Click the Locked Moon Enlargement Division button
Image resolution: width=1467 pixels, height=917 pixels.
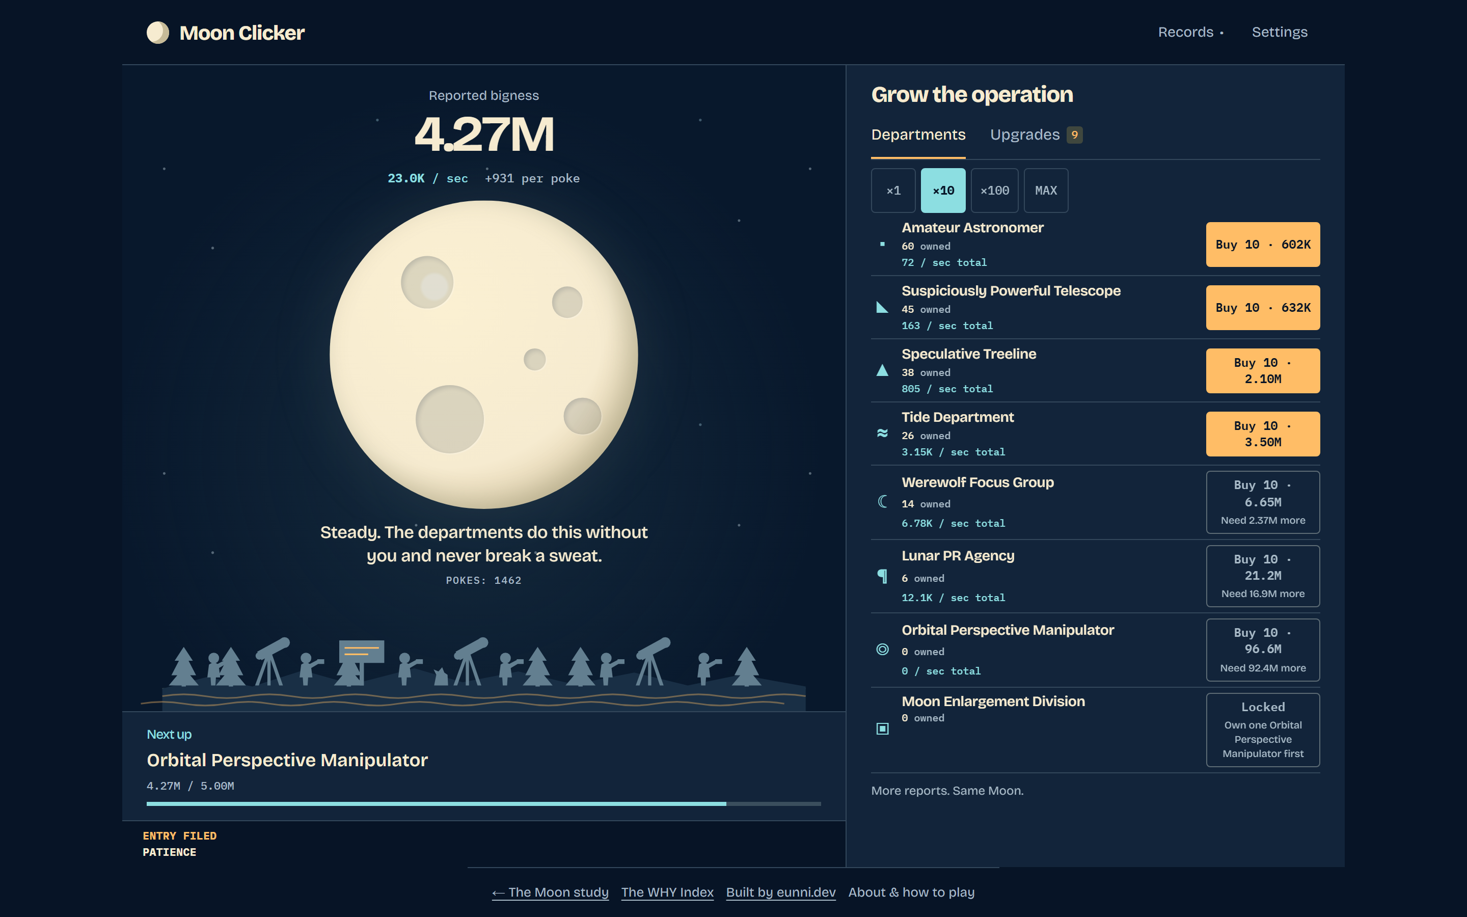click(x=1263, y=730)
